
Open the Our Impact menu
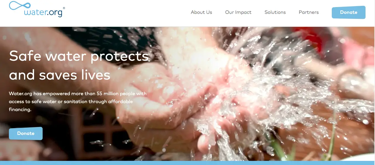pos(238,12)
